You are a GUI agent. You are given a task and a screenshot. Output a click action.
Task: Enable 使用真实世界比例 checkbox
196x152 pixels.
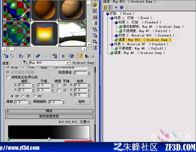click(8, 77)
